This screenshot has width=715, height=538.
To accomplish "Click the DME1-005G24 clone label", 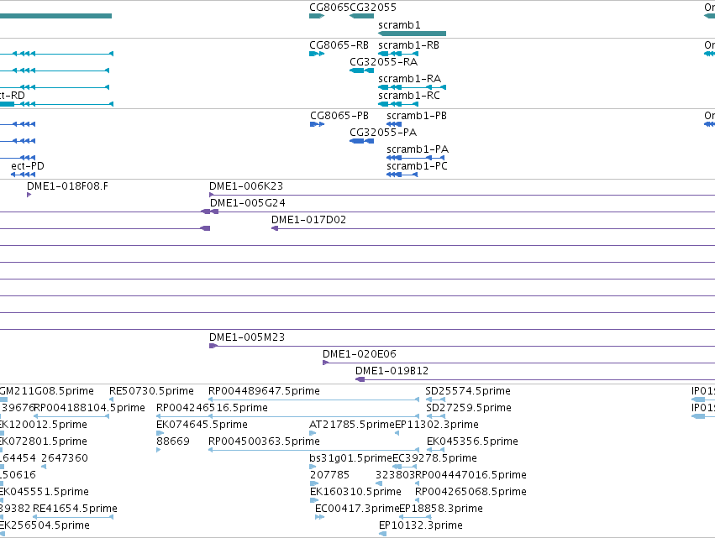I will tap(248, 203).
